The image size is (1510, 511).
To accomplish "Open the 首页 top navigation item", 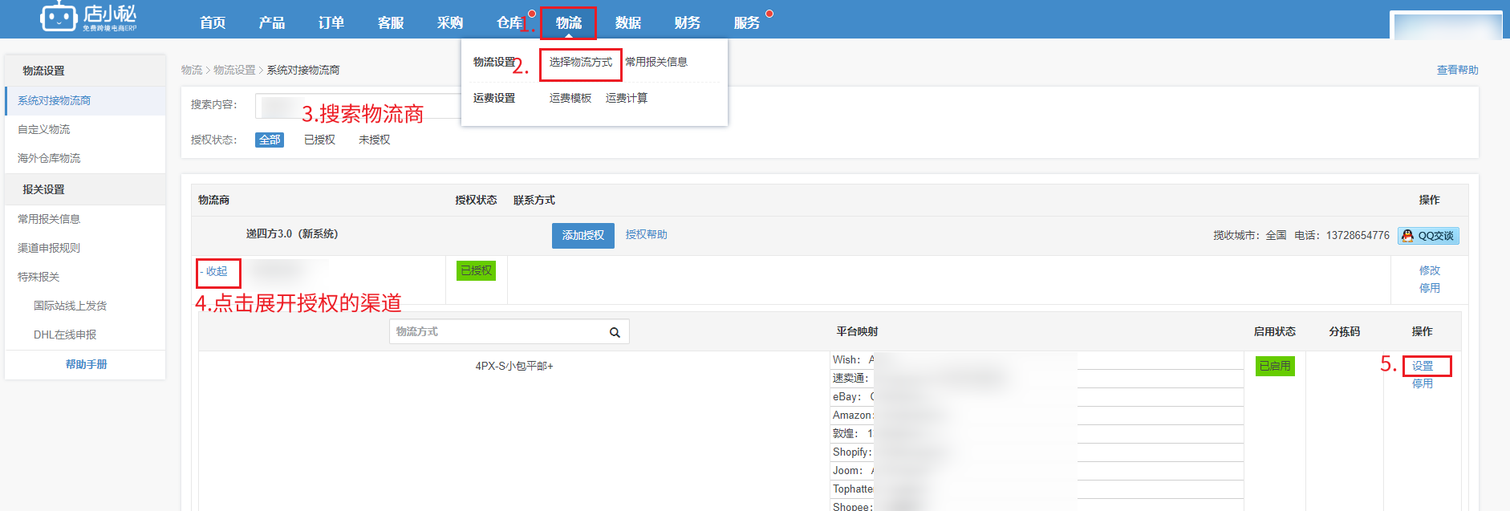I will pyautogui.click(x=213, y=22).
